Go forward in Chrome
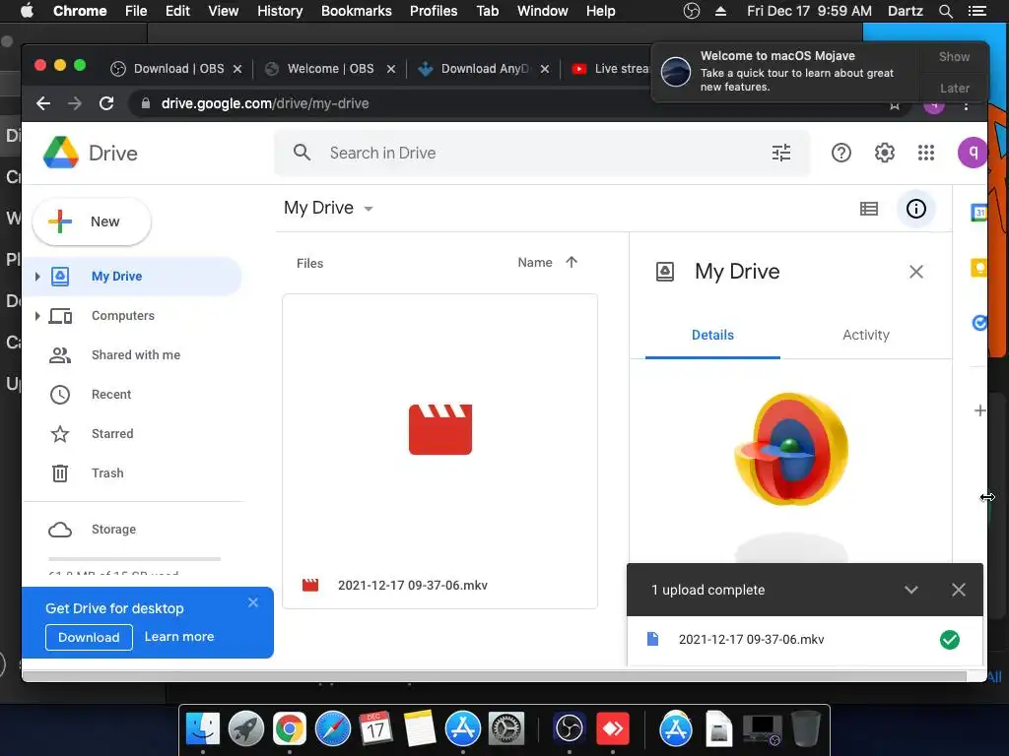1009x756 pixels. click(x=75, y=103)
